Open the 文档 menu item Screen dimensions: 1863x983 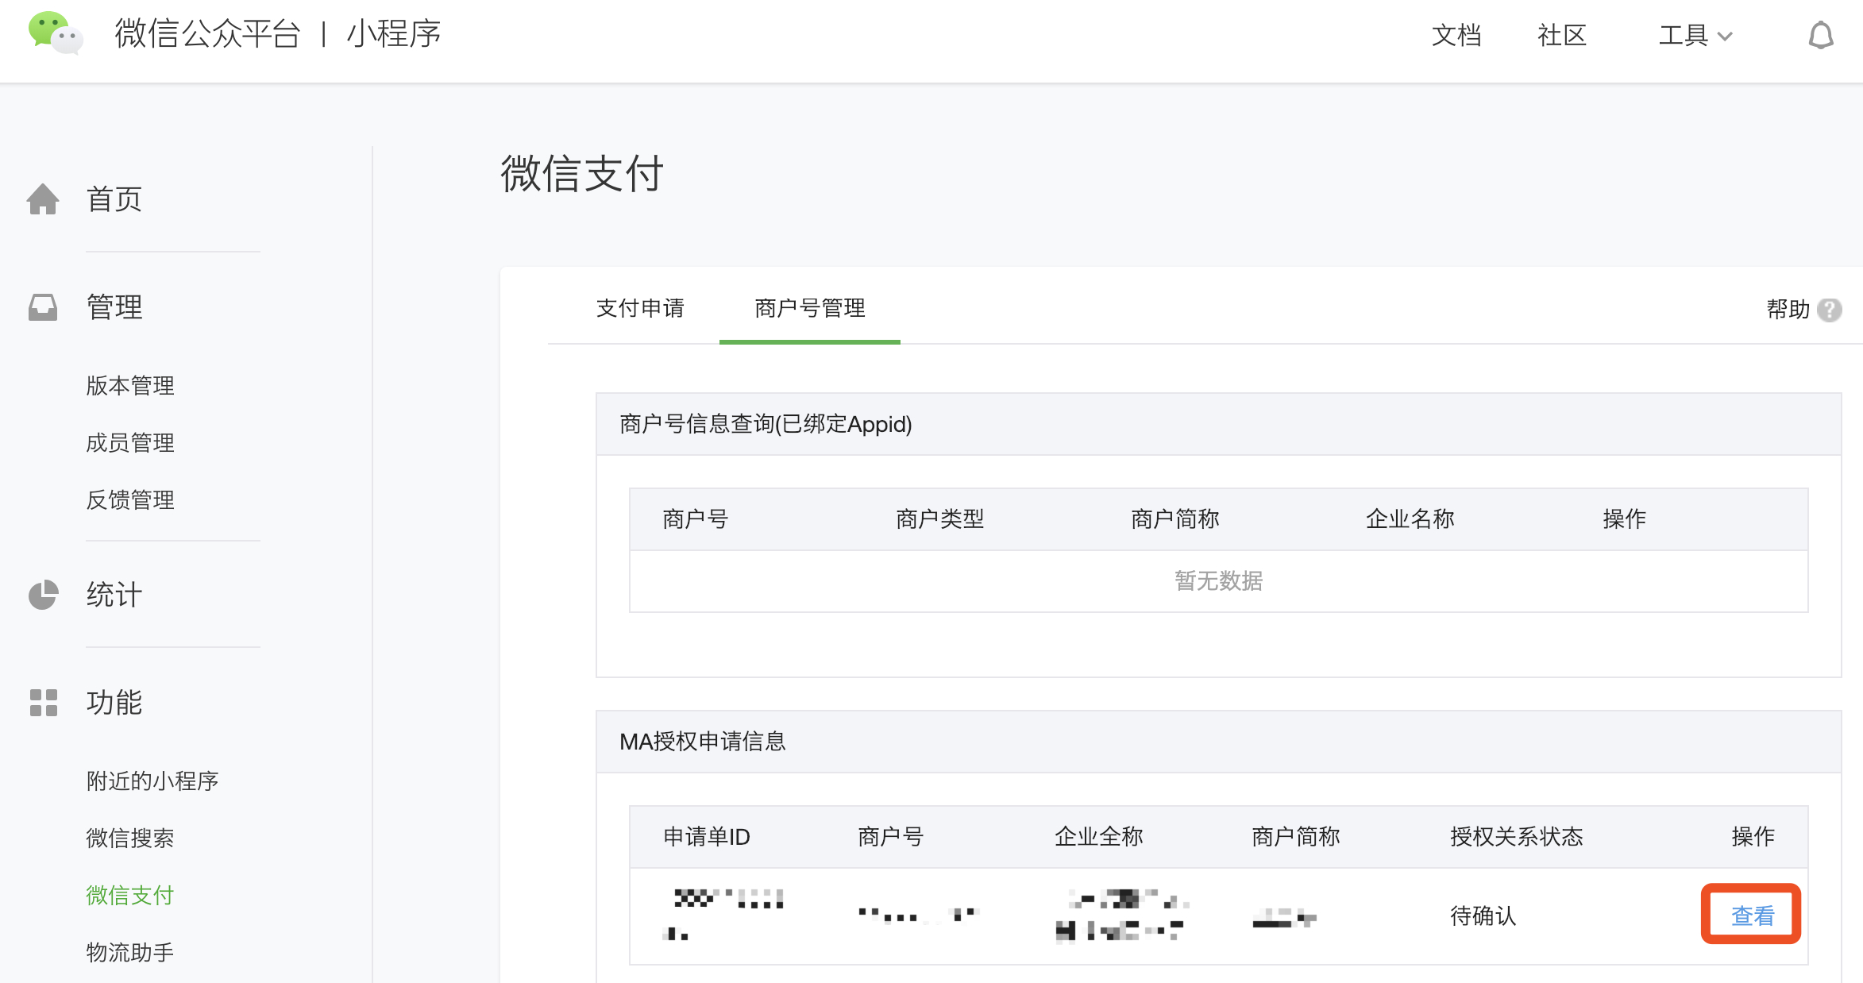pos(1456,35)
